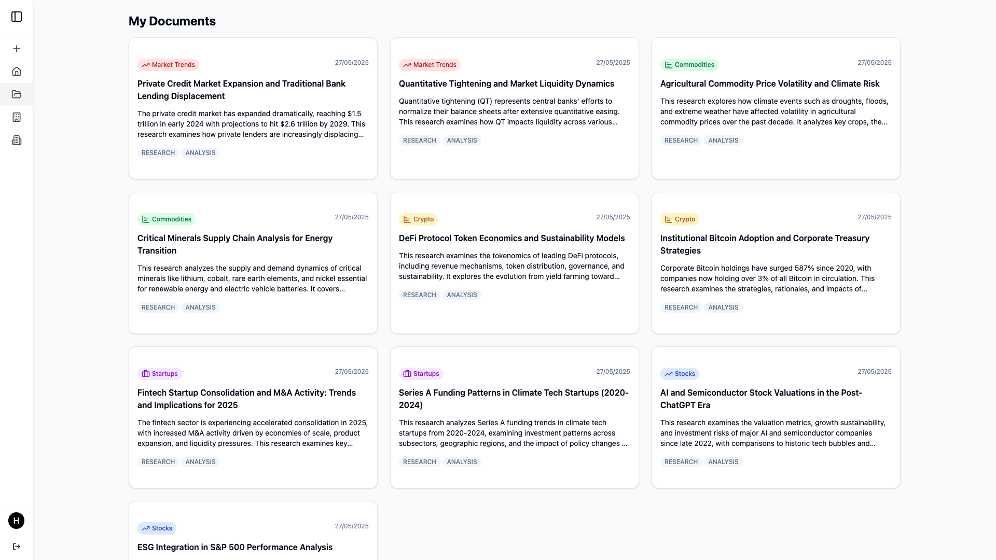The image size is (996, 560).
Task: Open Institutional Bitcoin Adoption document title
Action: 764,244
